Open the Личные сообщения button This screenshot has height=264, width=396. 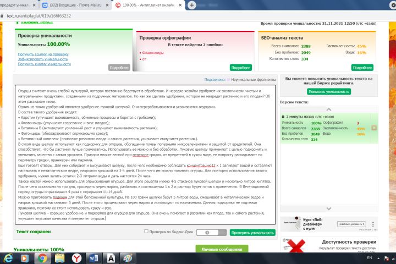coord(222,249)
